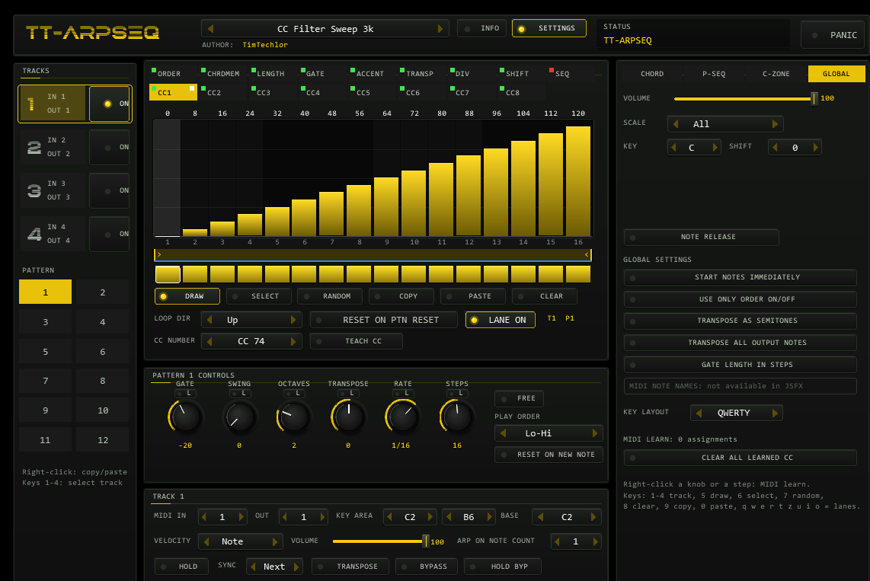Viewport: 870px width, 581px height.
Task: Click the RANDOM button
Action: (330, 296)
